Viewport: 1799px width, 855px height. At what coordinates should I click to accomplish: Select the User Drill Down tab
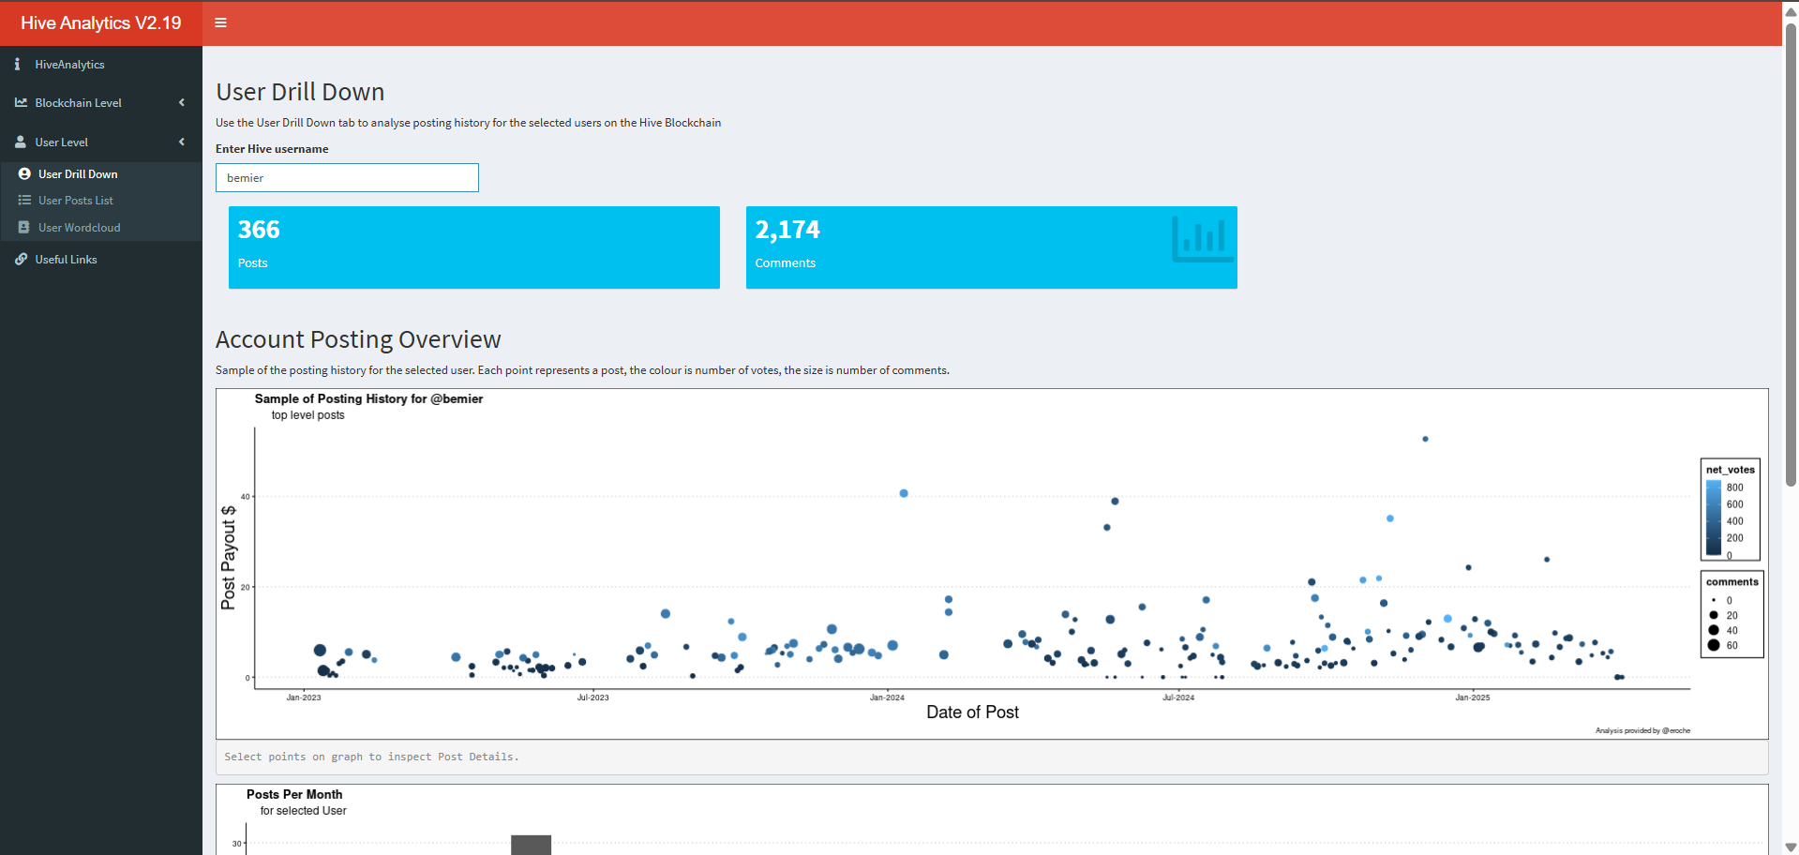tap(101, 174)
